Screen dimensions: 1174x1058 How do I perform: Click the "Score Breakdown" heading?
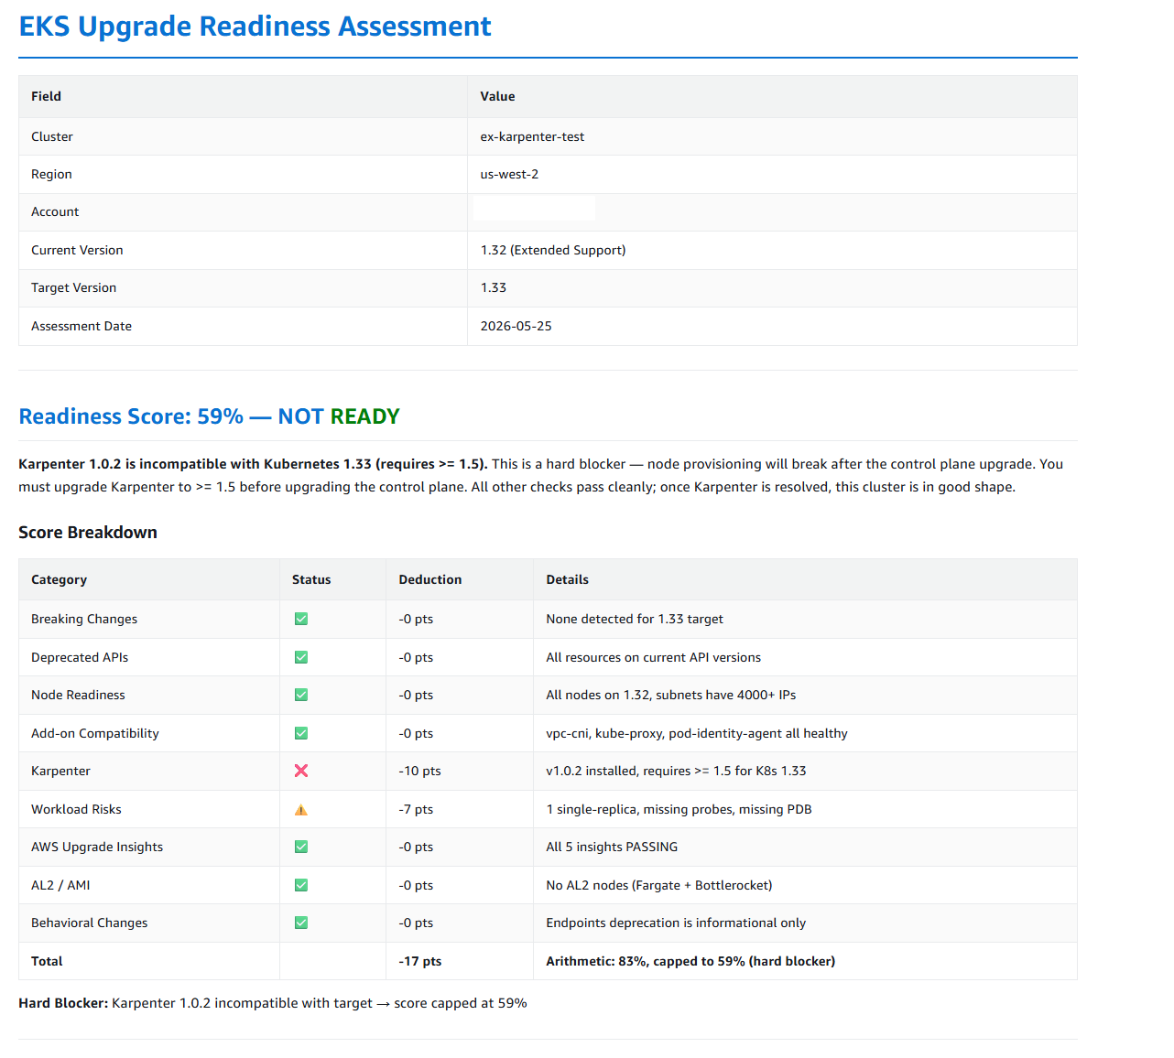[88, 533]
